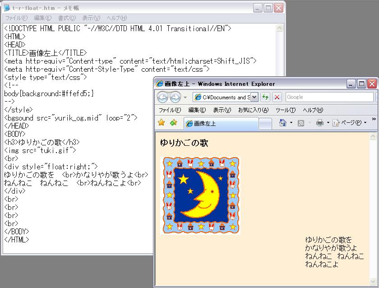The height and width of the screenshot is (288, 379).
Task: Close the Internet Explorer window
Action: pyautogui.click(x=372, y=84)
